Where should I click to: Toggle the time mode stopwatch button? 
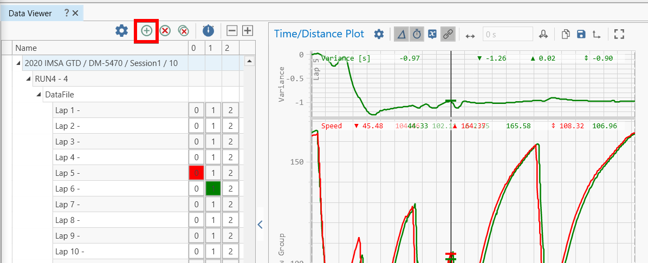417,35
